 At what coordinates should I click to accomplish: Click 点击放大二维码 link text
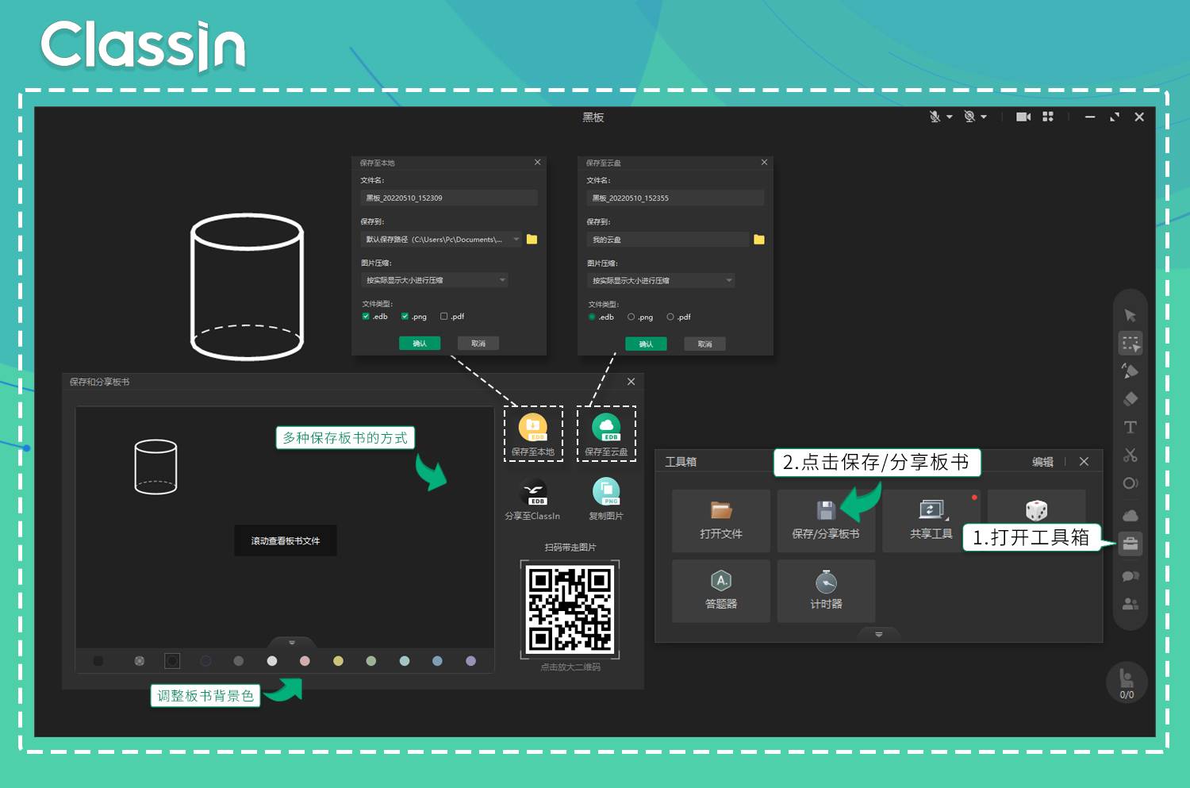570,667
